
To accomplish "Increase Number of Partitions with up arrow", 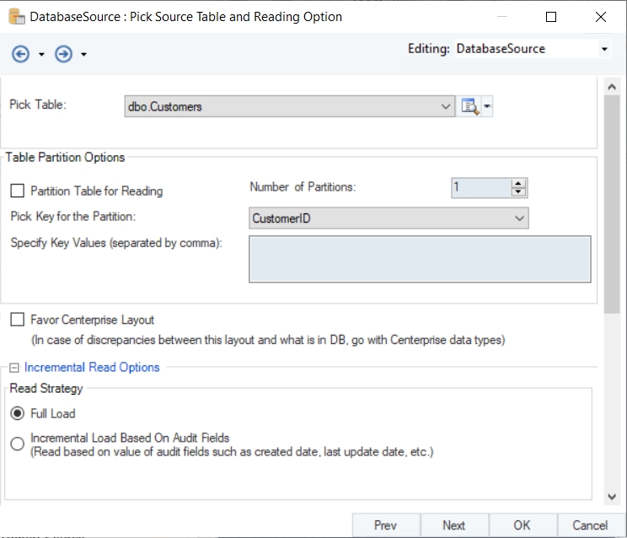I will [x=518, y=183].
